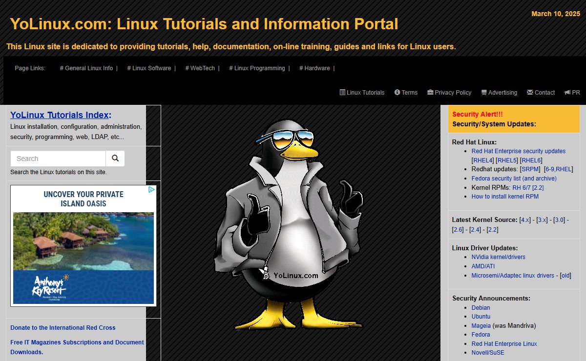Open the AMD/ATI driver link
Viewport: 586px width, 361px height.
(x=483, y=266)
